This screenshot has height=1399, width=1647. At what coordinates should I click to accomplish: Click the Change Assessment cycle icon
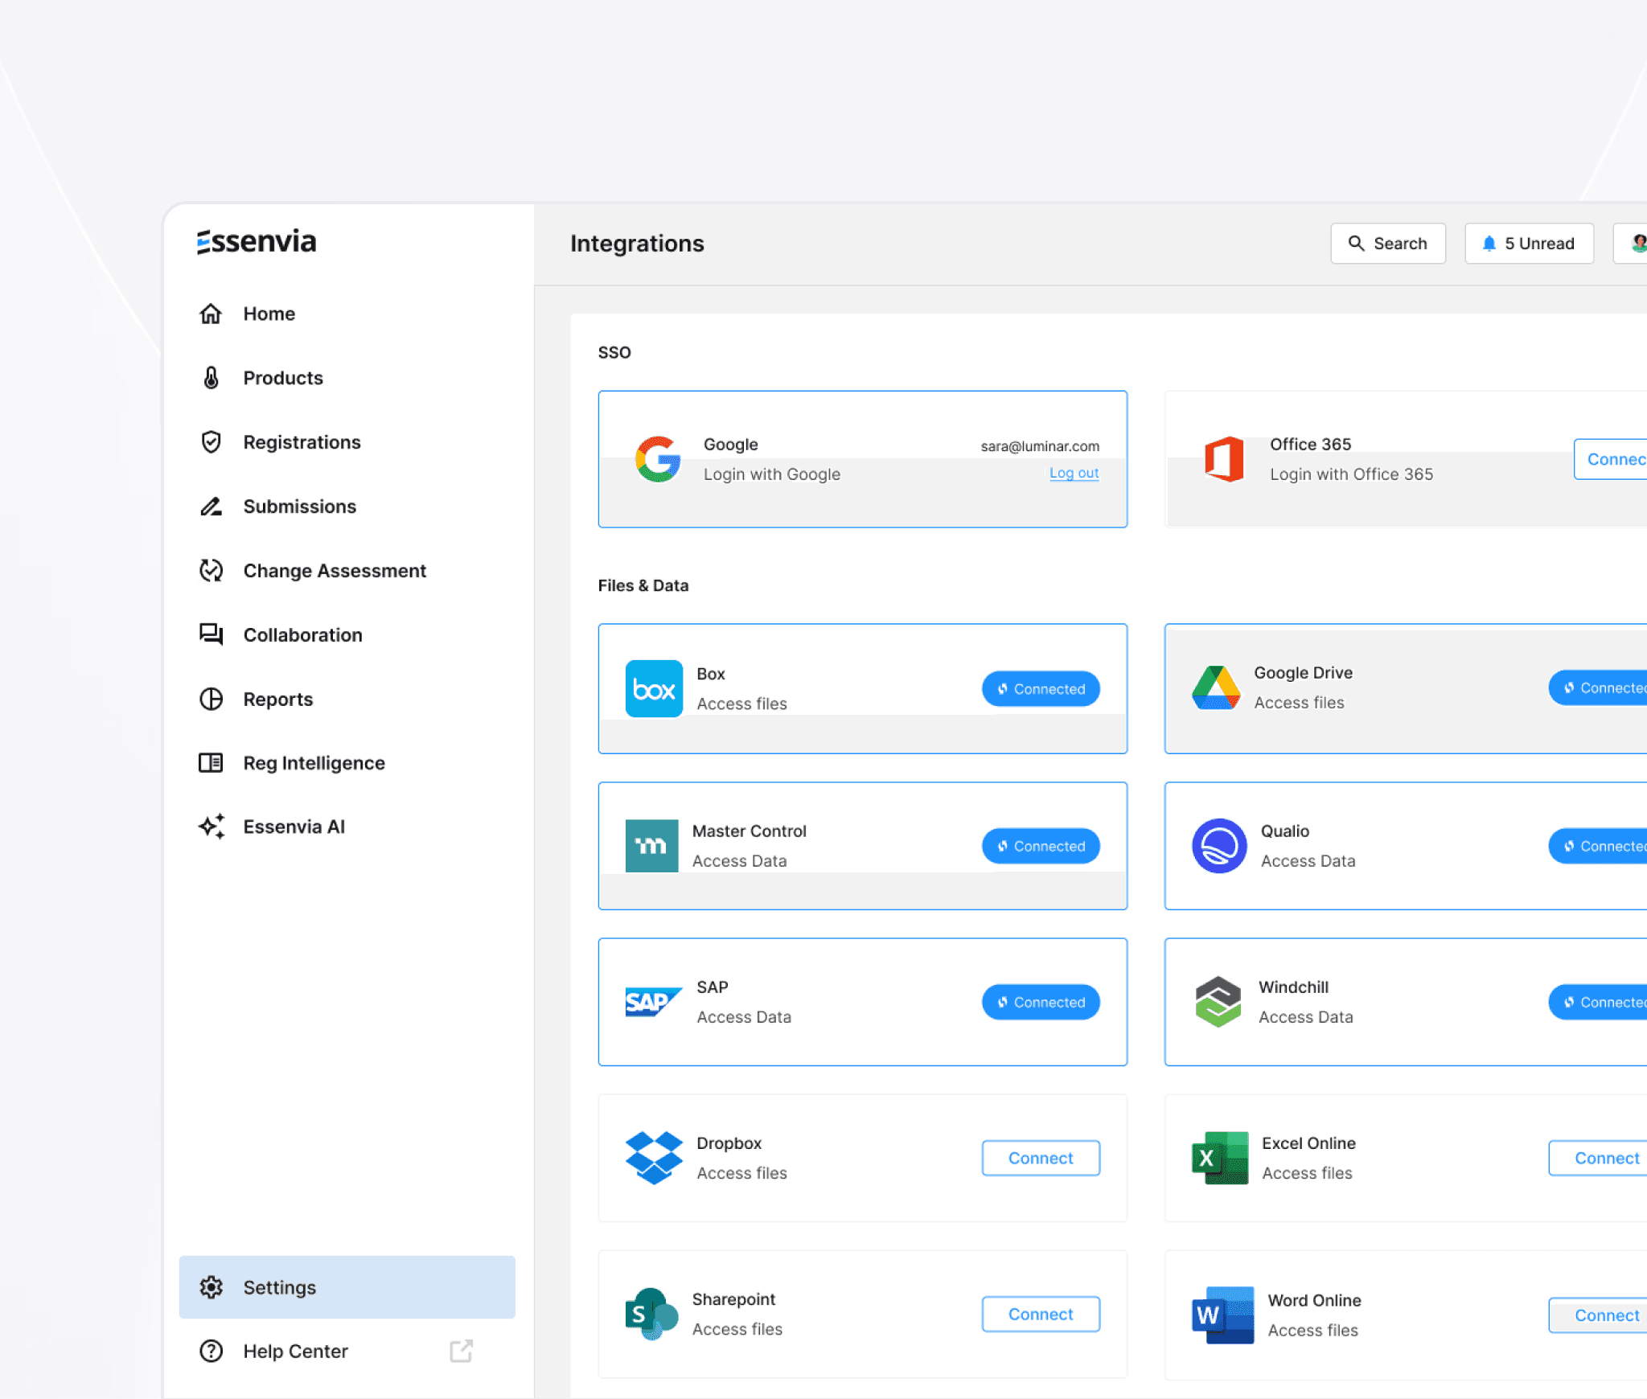pyautogui.click(x=211, y=571)
